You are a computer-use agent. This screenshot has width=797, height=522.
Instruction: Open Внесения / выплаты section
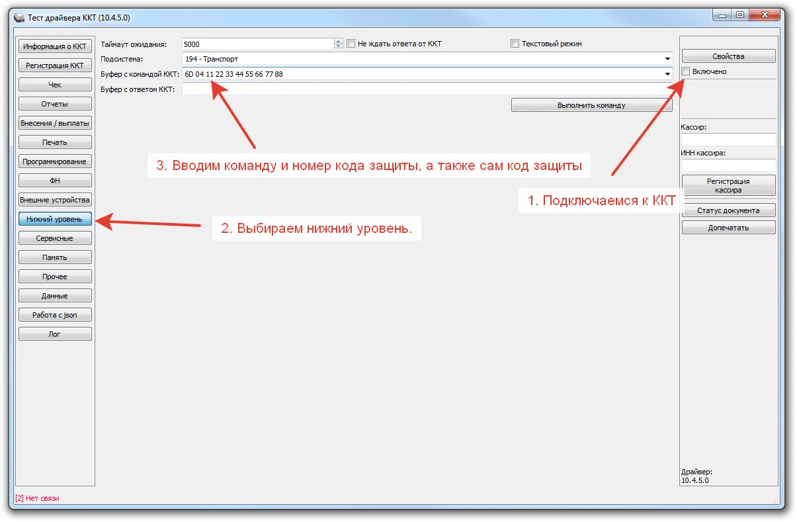pyautogui.click(x=55, y=123)
